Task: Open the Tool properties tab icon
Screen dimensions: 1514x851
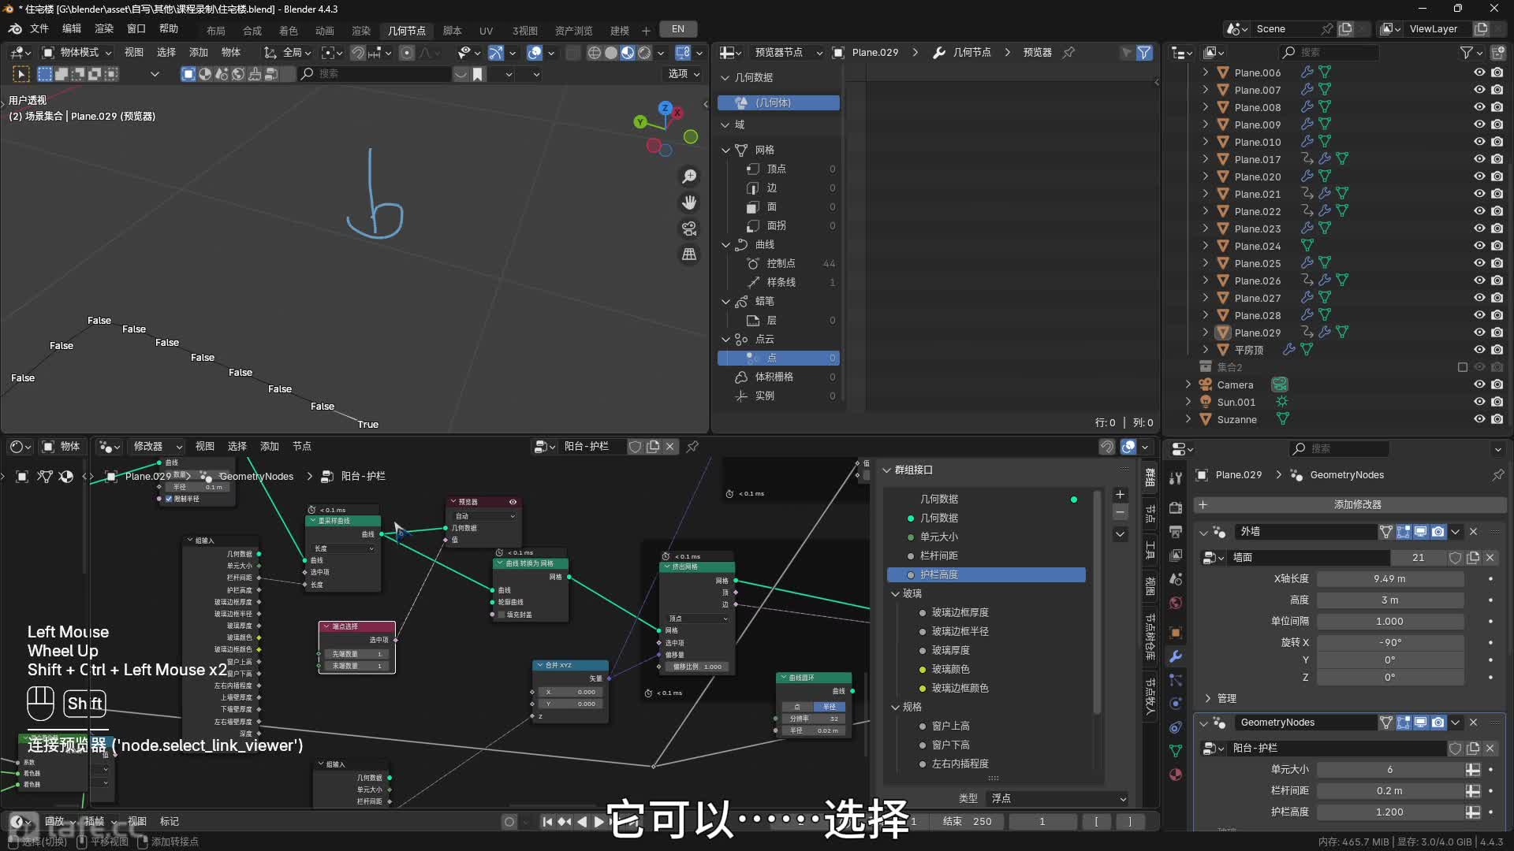Action: pos(1176,479)
